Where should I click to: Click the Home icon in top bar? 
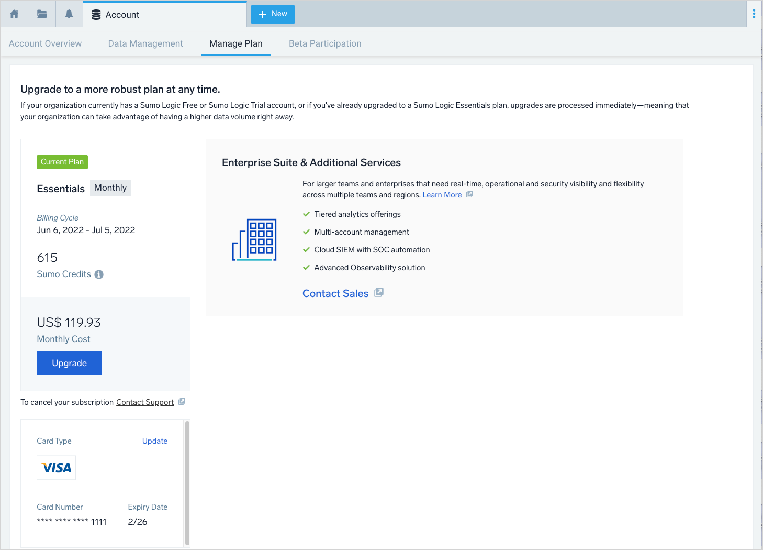coord(14,14)
